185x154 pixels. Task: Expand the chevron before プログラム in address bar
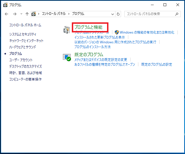click(69, 14)
